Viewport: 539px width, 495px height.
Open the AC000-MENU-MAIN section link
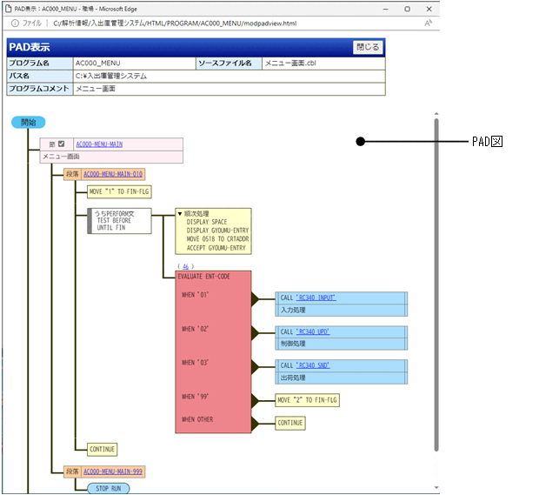click(x=99, y=144)
